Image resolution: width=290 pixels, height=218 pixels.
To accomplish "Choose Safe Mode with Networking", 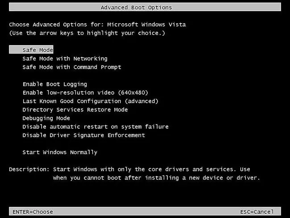I will point(65,59).
